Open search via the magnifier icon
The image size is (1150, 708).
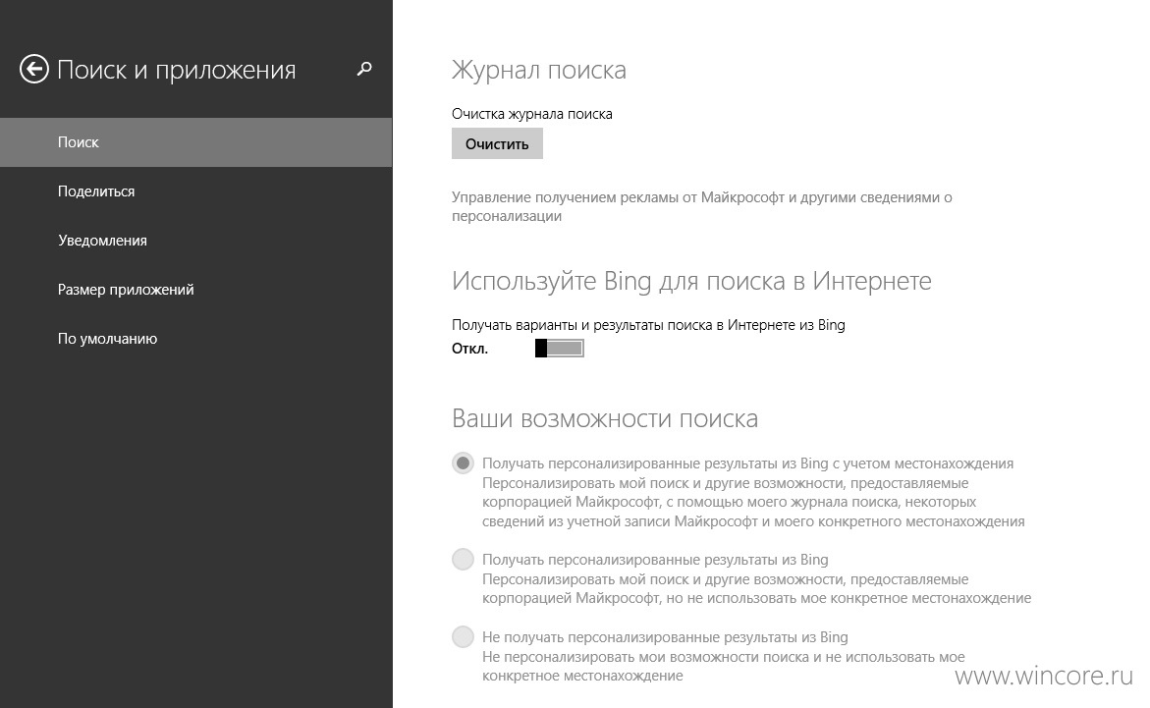click(363, 70)
